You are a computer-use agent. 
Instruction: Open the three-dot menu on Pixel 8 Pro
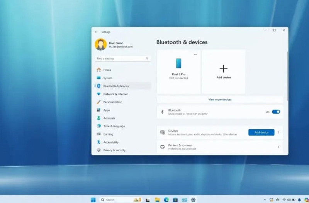pyautogui.click(x=195, y=54)
